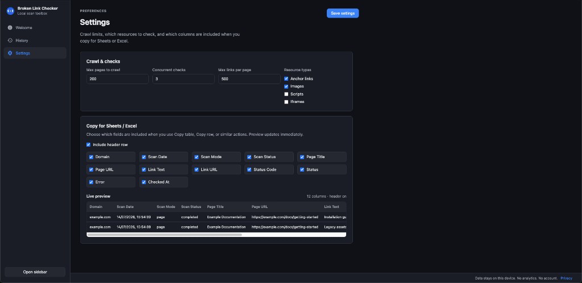Uncheck the Error column field

pyautogui.click(x=91, y=182)
